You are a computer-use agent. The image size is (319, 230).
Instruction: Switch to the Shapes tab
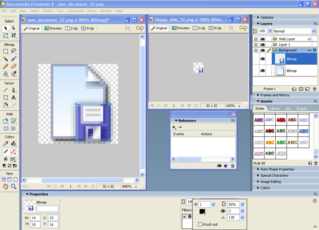302,109
